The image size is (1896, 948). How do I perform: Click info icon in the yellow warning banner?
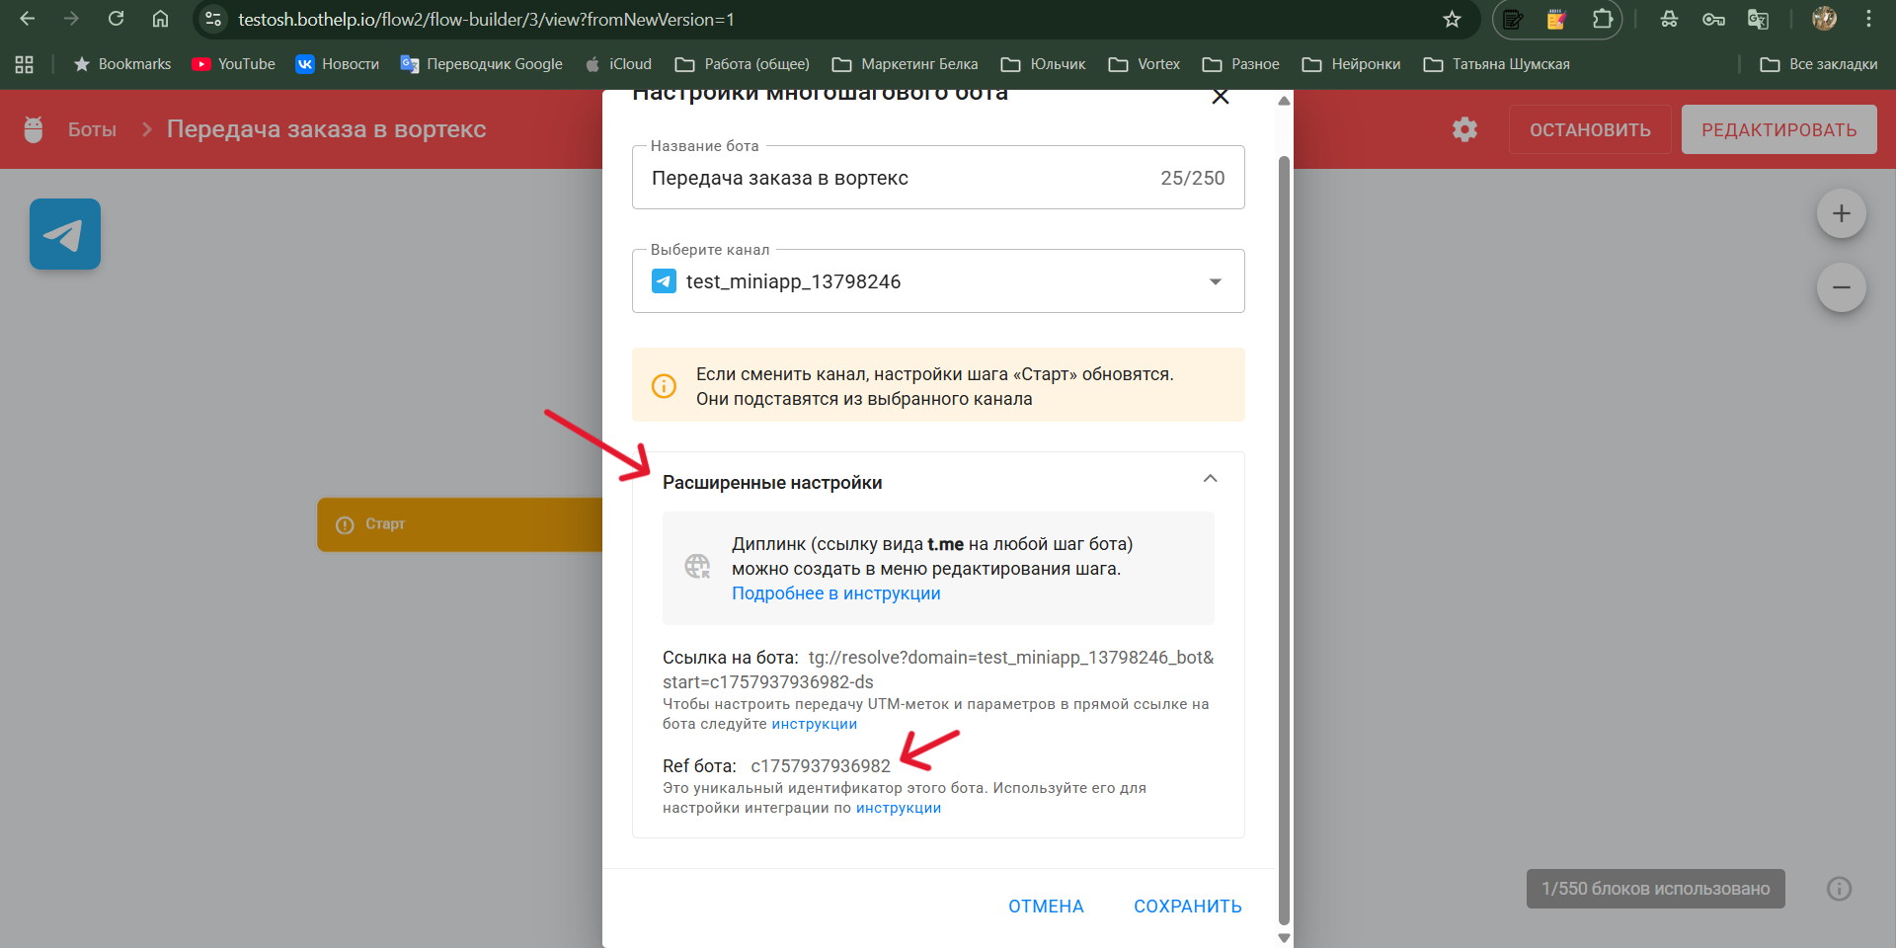tap(663, 385)
